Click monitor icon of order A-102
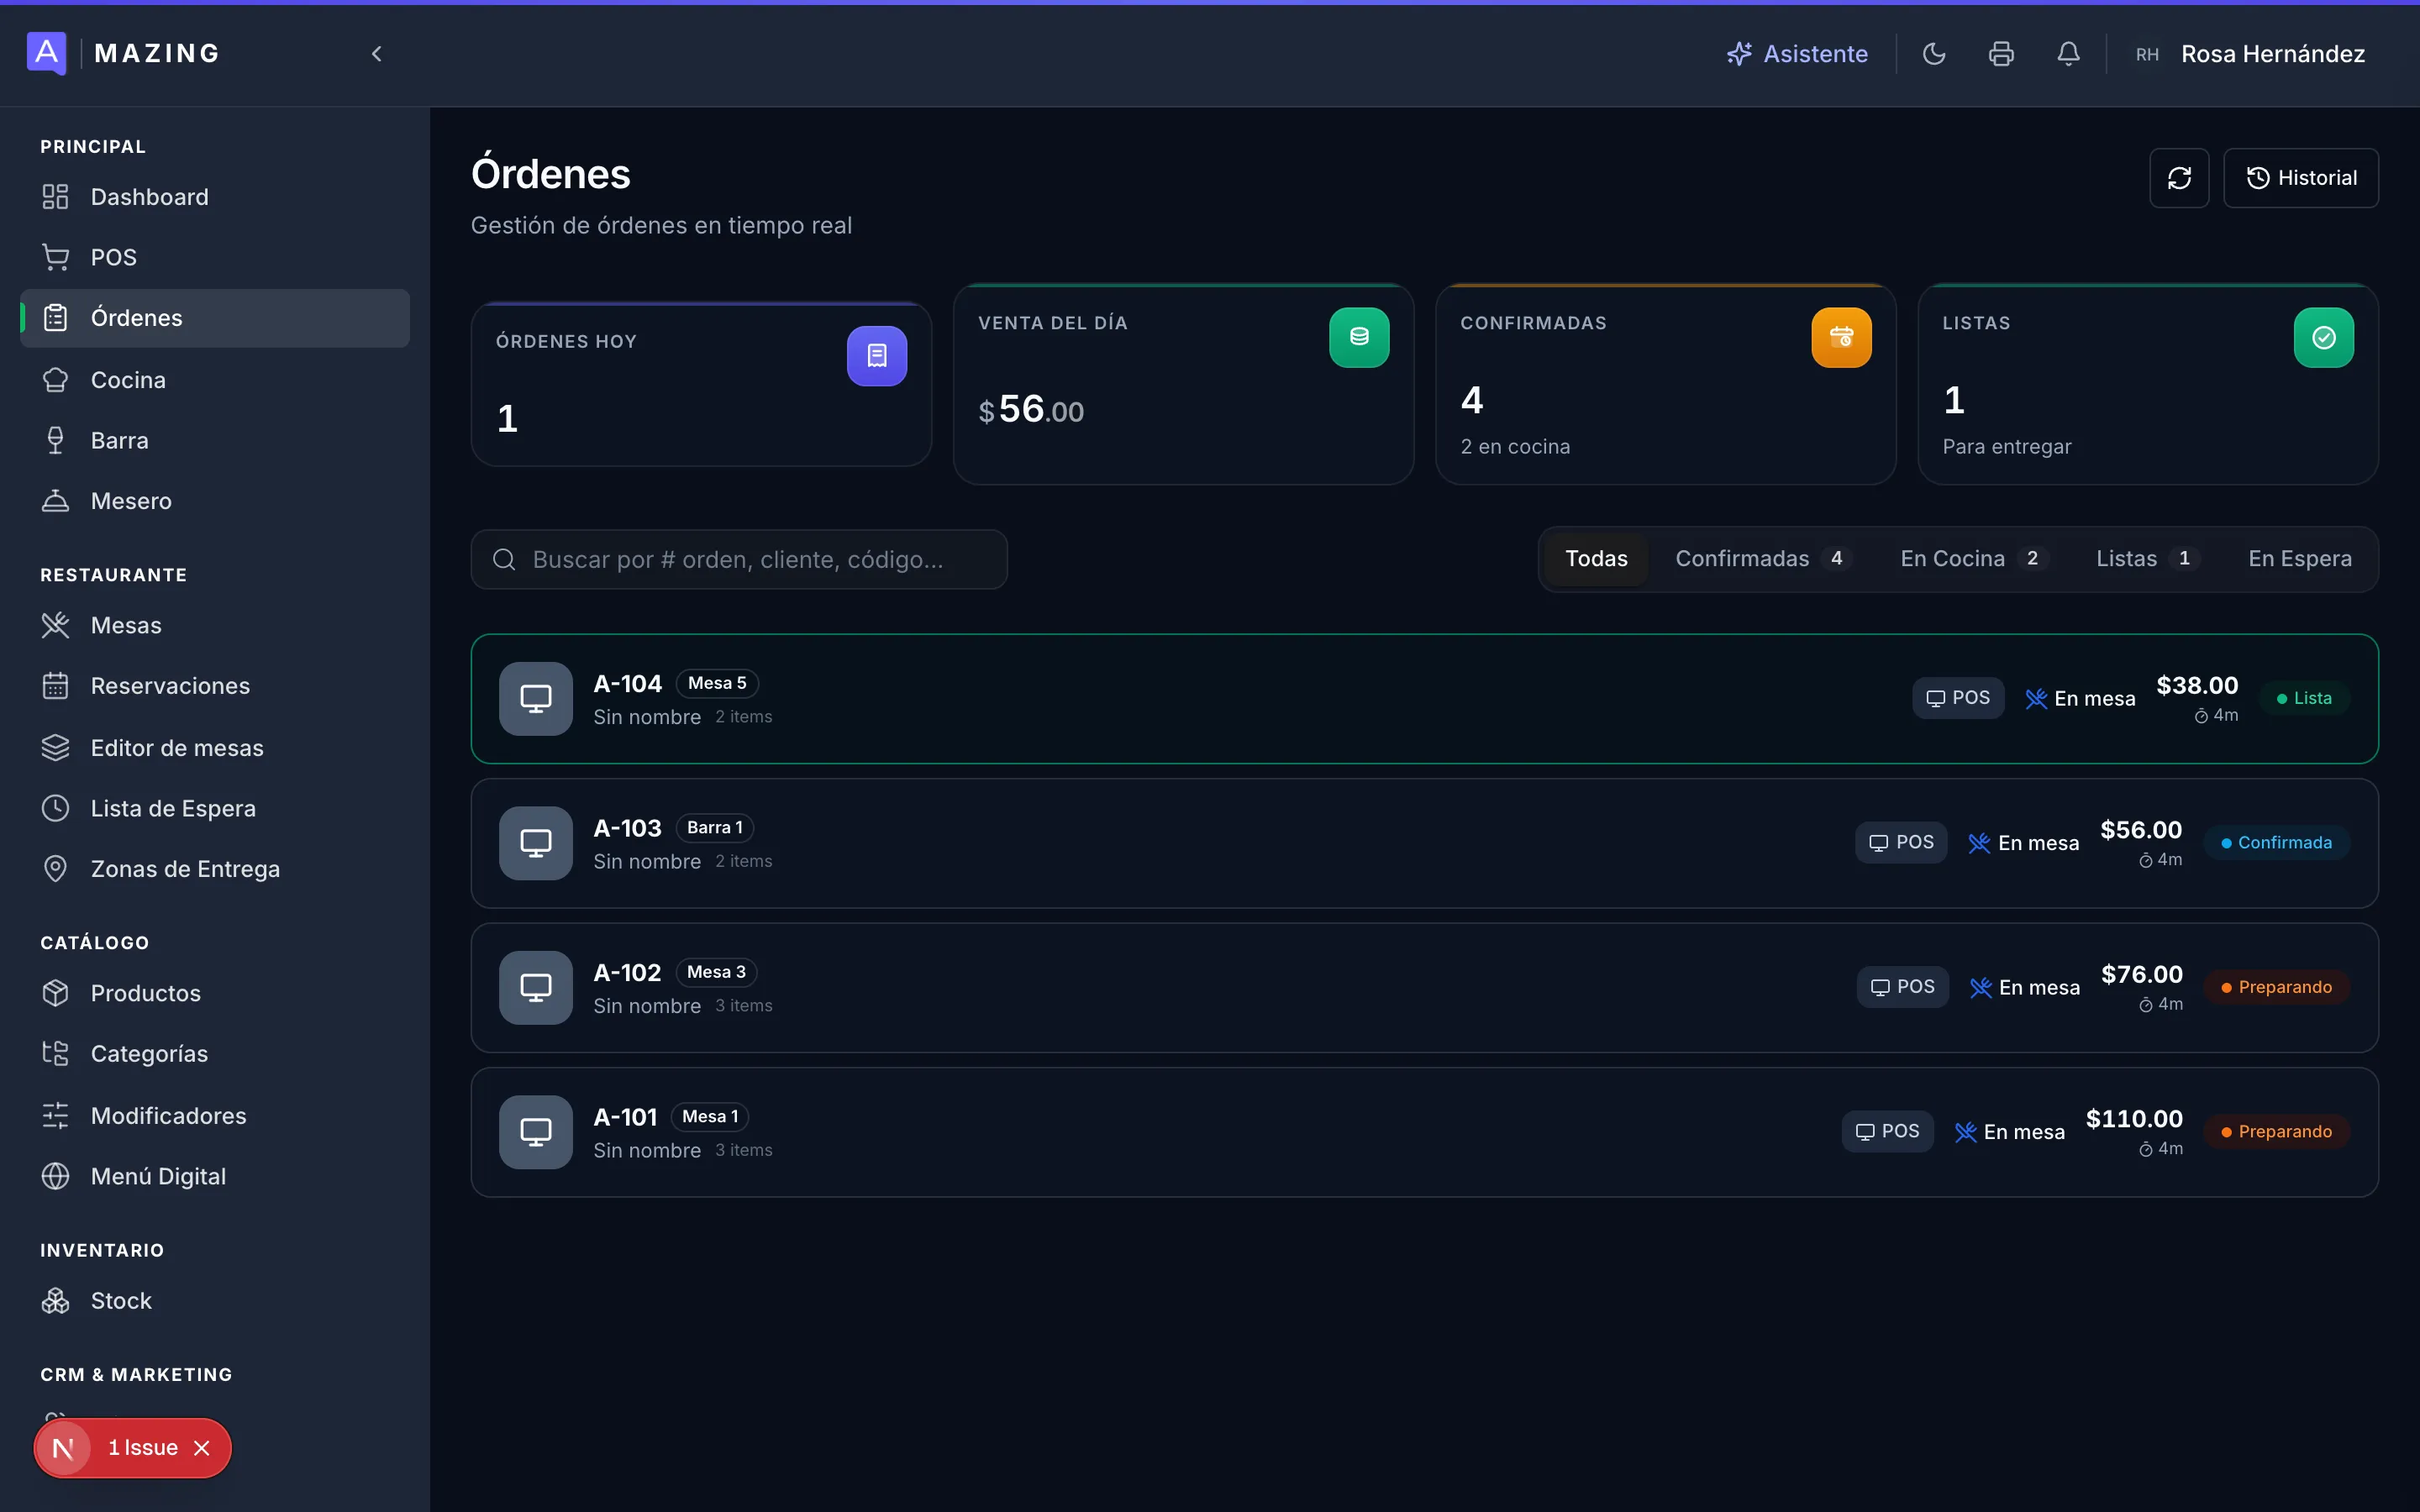Image resolution: width=2420 pixels, height=1512 pixels. coord(536,988)
